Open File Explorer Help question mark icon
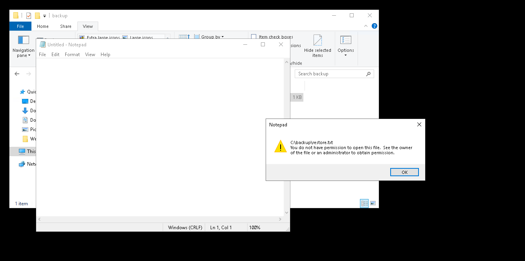525x261 pixels. (374, 26)
